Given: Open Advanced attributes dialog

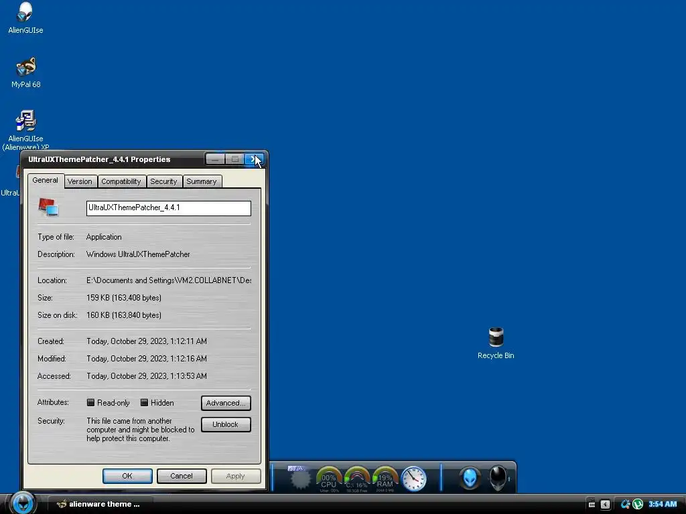Looking at the screenshot, I should 226,403.
